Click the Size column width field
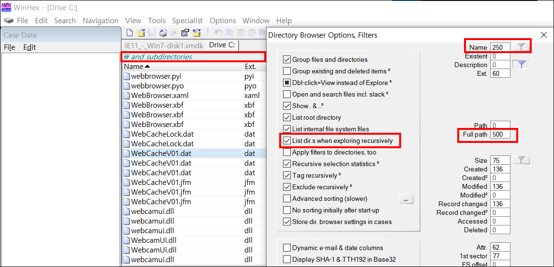 coord(500,160)
